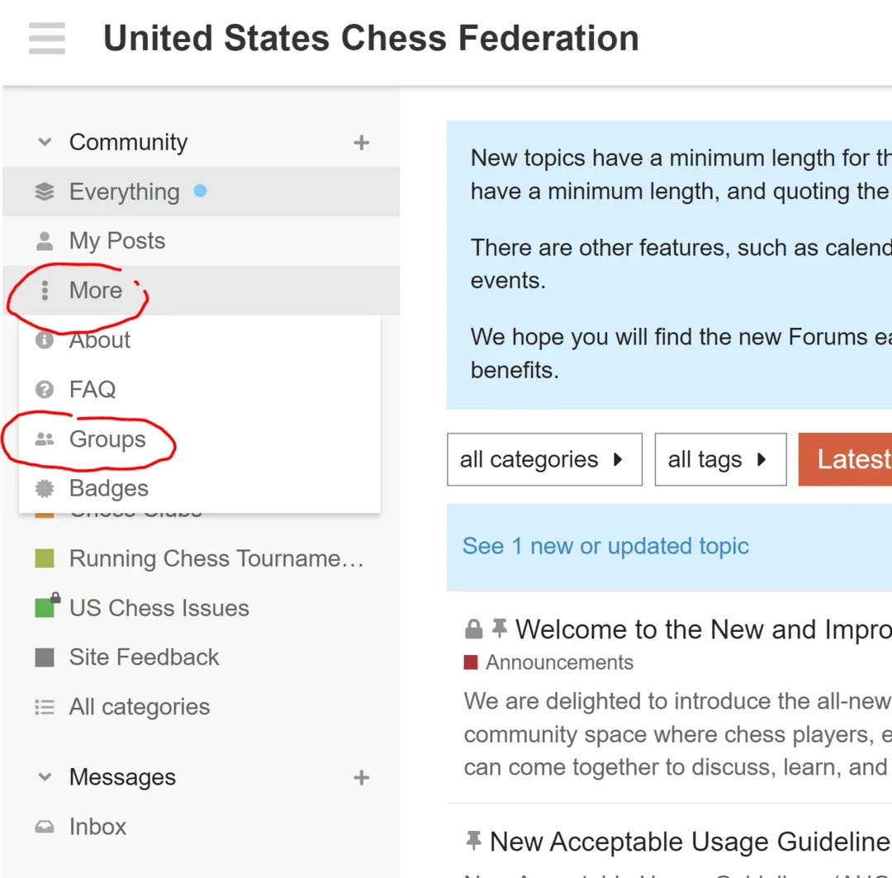Click the plus icon beside Messages
892x878 pixels.
pos(361,777)
